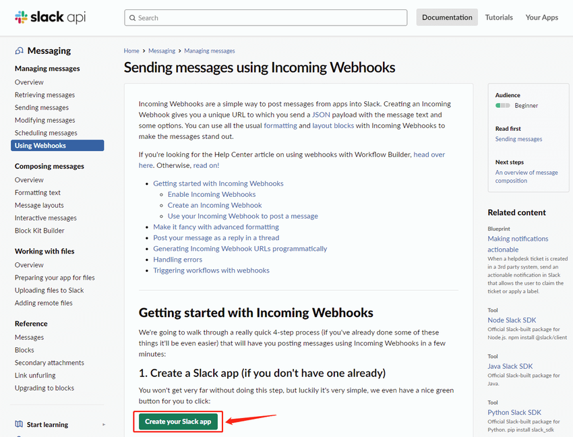Click the Messaging section icon

pos(20,51)
